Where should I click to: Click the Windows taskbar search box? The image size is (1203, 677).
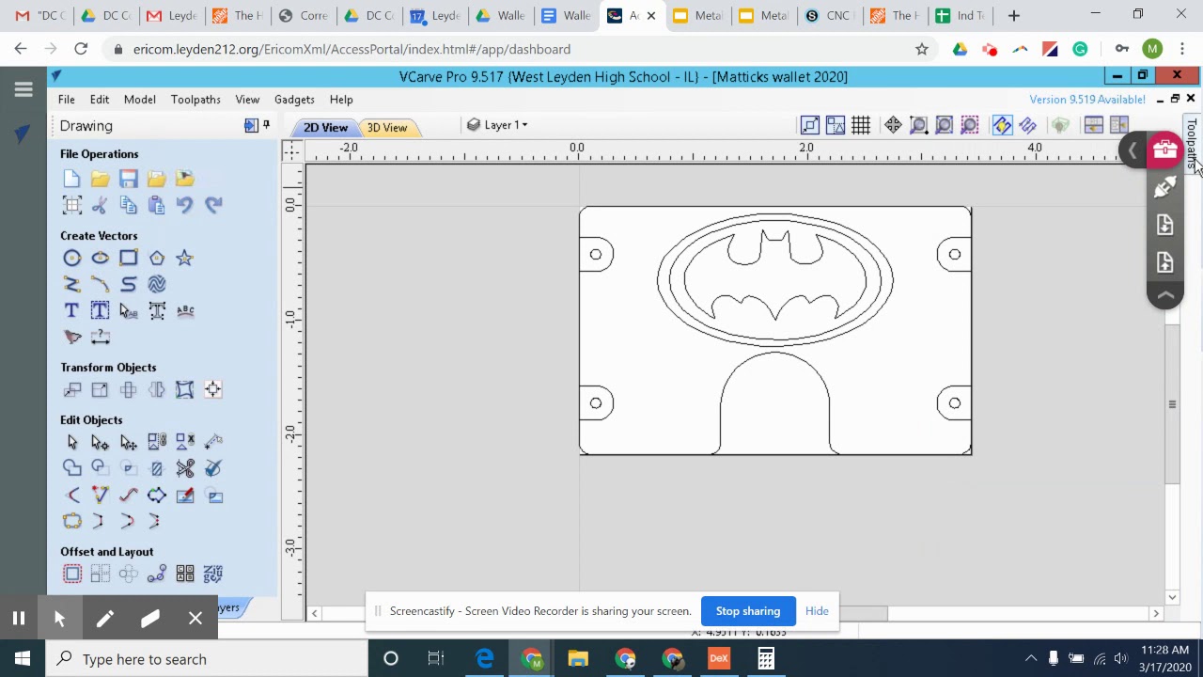(207, 659)
